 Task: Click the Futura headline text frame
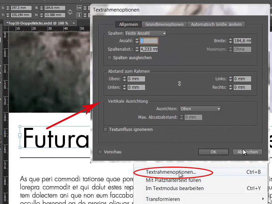click(55, 137)
